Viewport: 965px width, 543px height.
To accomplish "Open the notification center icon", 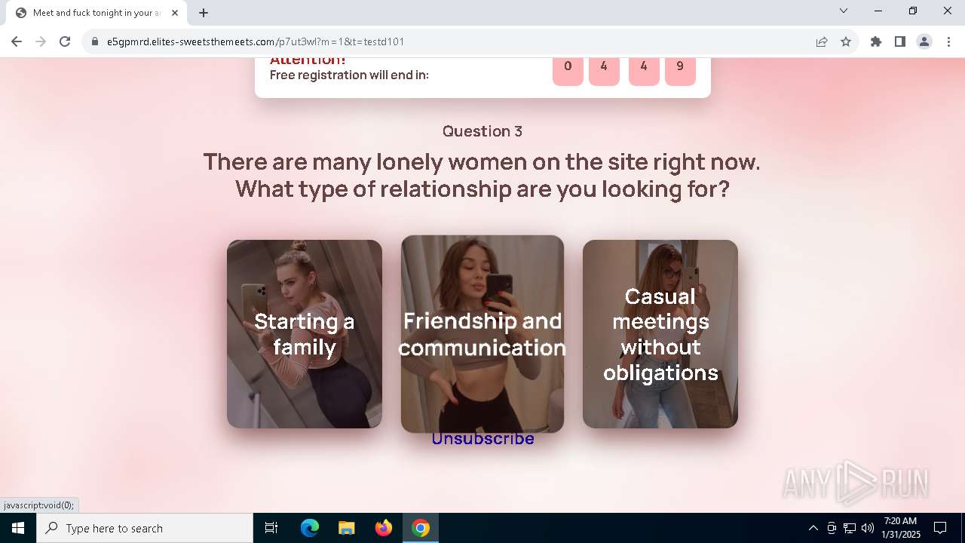I will [x=940, y=528].
